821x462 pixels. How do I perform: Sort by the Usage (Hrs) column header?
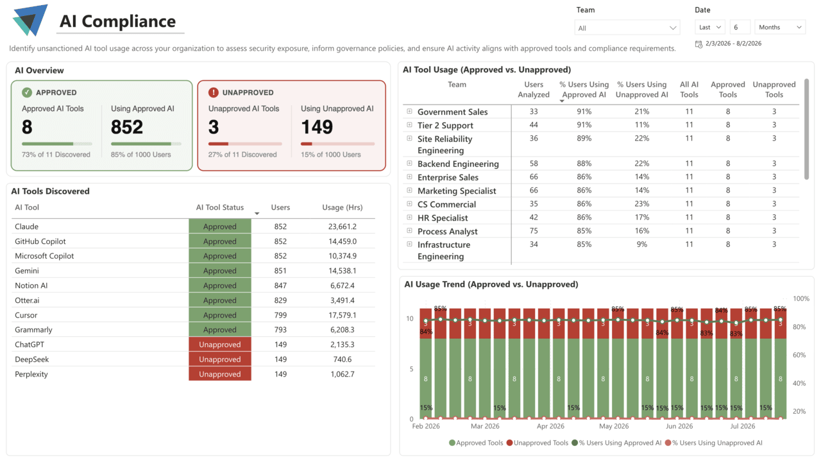point(342,207)
